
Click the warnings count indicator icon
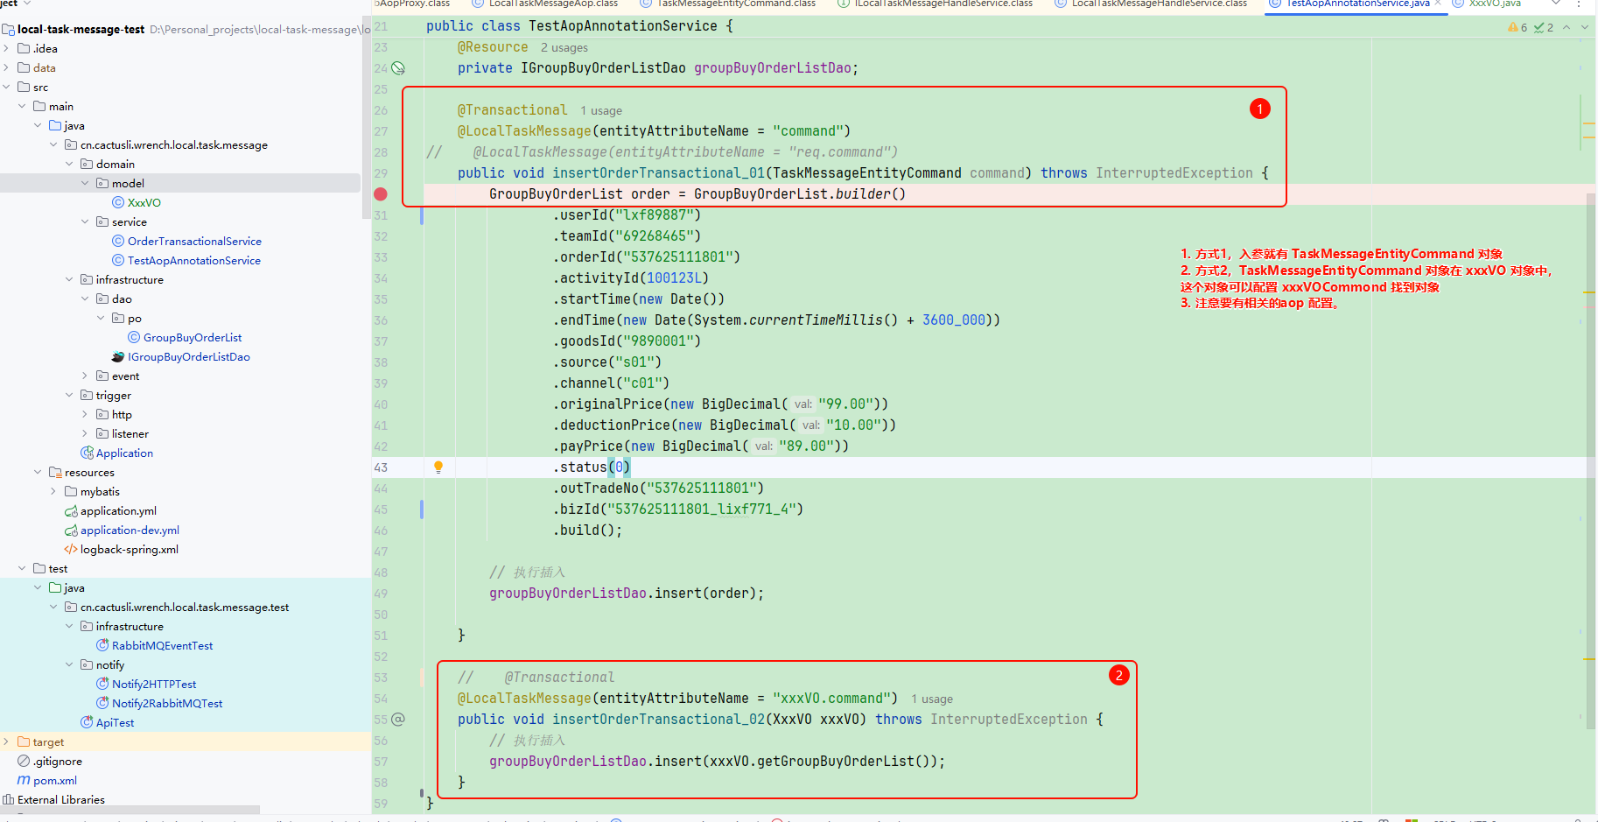[x=1513, y=27]
